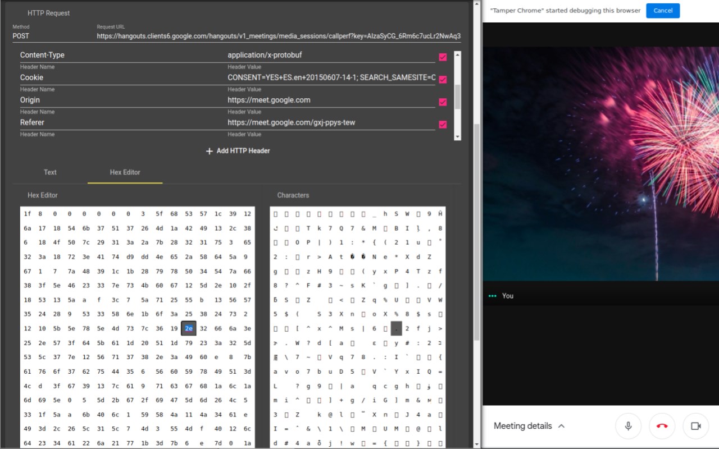This screenshot has width=719, height=449.
Task: Turn off the camera with video icon
Action: pos(695,426)
